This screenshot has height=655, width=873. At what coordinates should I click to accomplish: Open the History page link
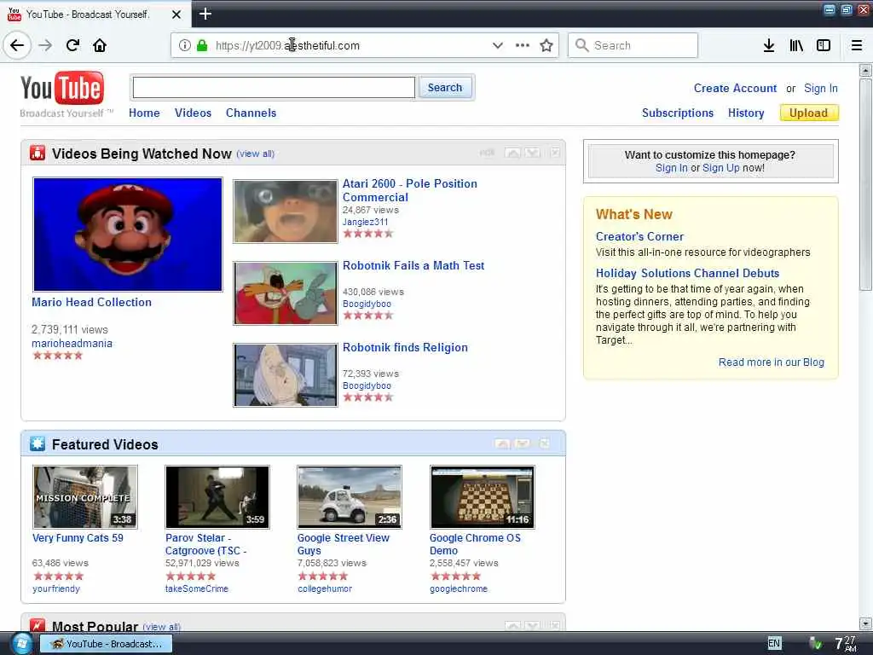tap(746, 113)
